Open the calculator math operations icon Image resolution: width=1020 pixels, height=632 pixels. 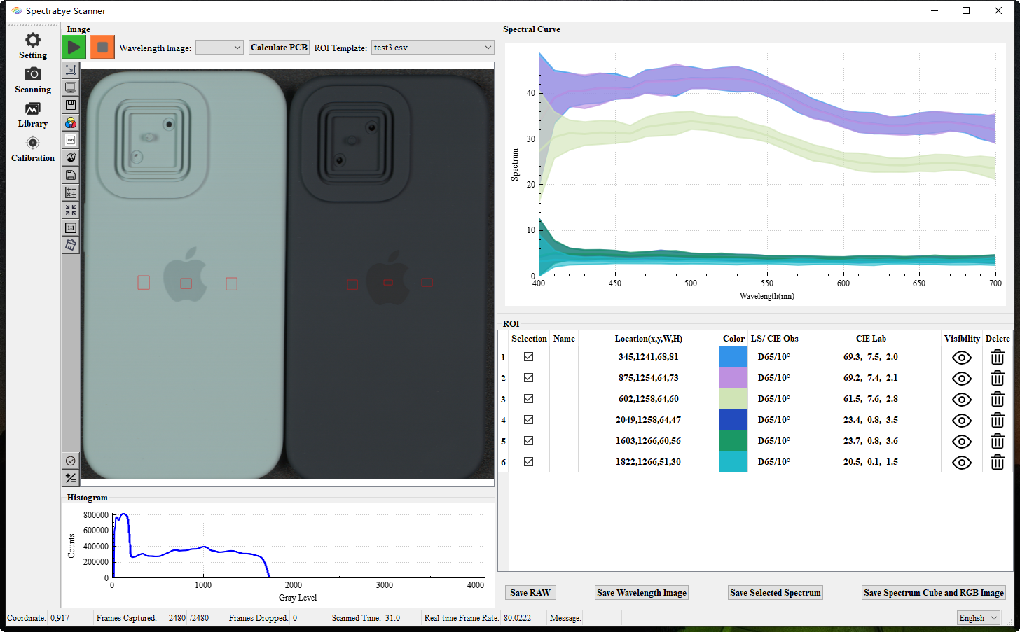[71, 192]
